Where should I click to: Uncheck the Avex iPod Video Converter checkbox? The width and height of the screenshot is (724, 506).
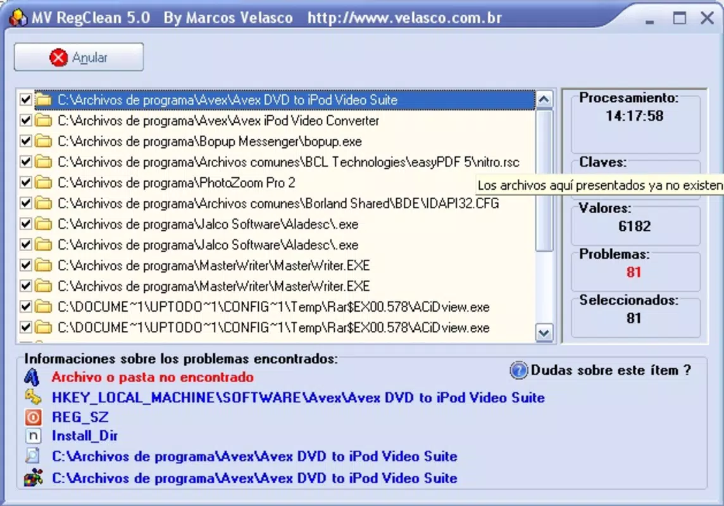(x=26, y=120)
